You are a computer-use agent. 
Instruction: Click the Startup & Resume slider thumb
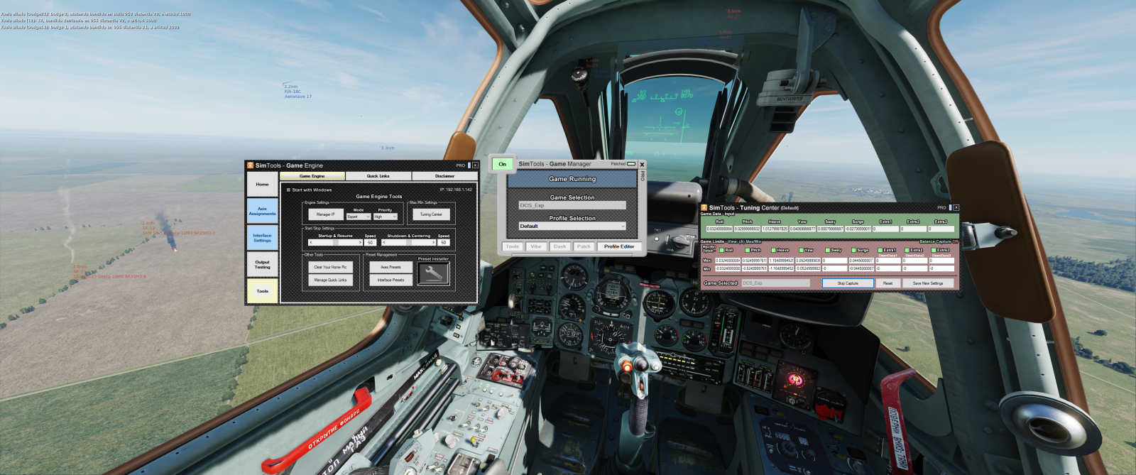tap(336, 243)
